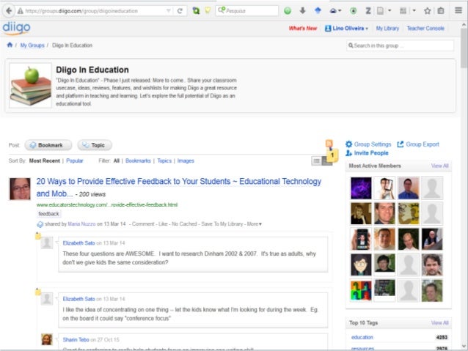The height and width of the screenshot is (351, 468).
Task: Click the education tag link
Action: click(x=362, y=337)
